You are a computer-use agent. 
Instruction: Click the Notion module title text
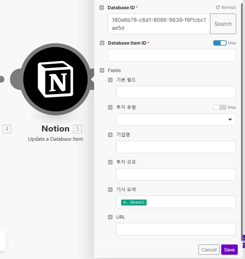[55, 129]
